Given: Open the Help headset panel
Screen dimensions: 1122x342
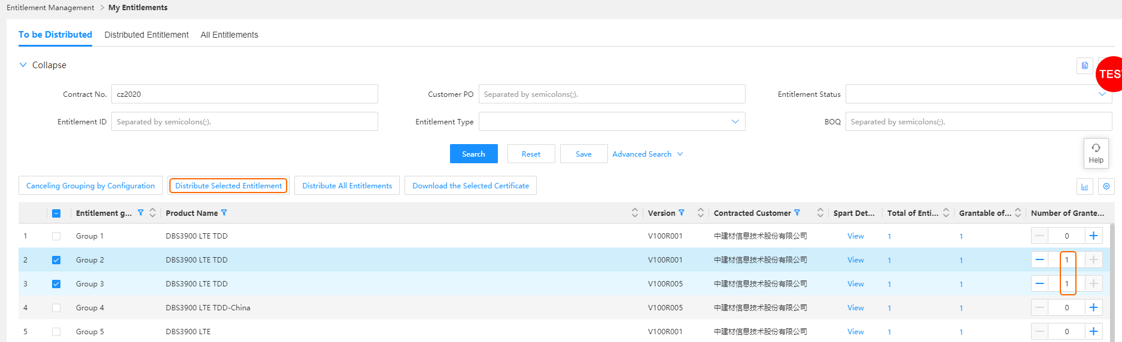Looking at the screenshot, I should [x=1096, y=153].
